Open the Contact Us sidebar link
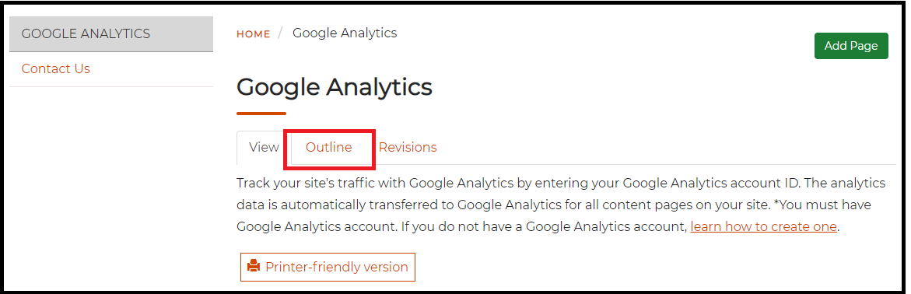This screenshot has height=294, width=911. pyautogui.click(x=56, y=68)
